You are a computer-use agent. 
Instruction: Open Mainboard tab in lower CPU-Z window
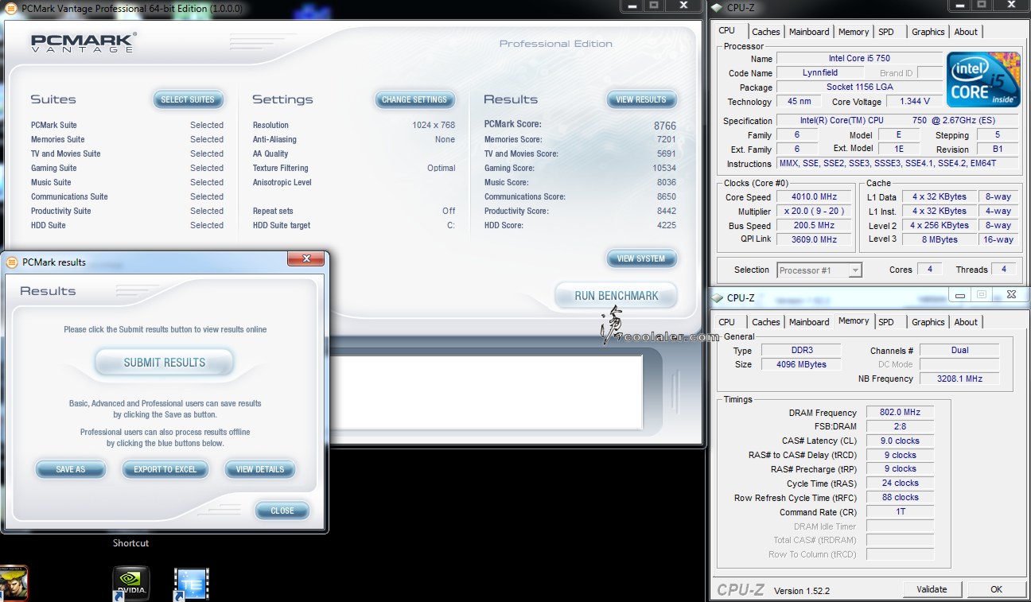coord(809,322)
